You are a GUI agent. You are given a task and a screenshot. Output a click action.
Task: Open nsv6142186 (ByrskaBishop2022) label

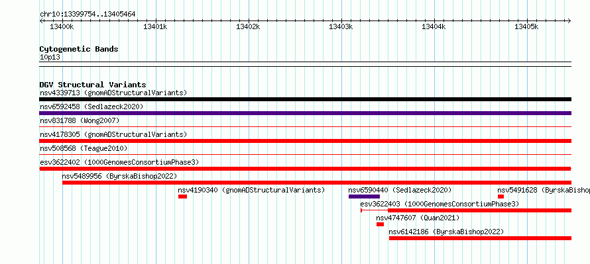click(x=446, y=232)
